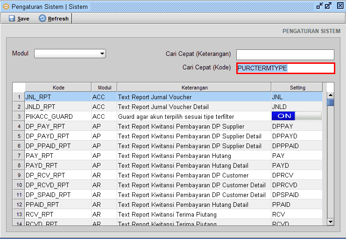This screenshot has height=239, width=346.
Task: Select the DP_RCV_RPT kode cell
Action: 58,175
